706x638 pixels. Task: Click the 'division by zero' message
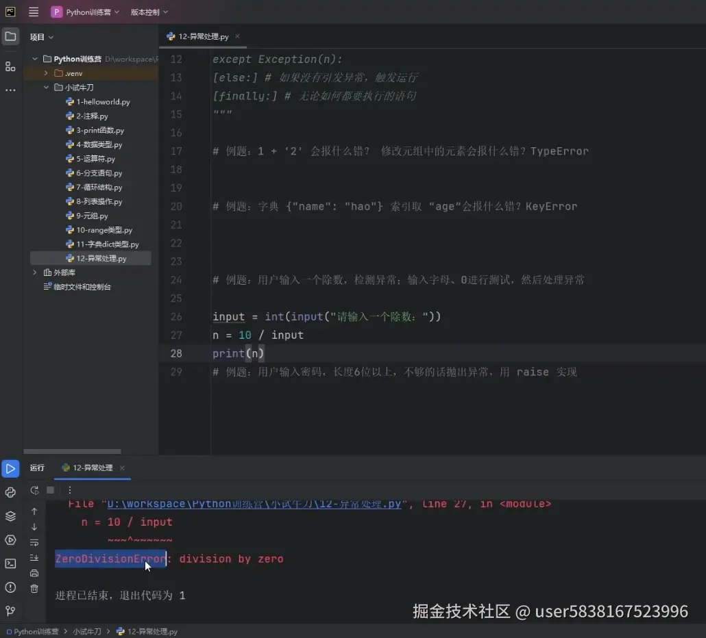[232, 559]
